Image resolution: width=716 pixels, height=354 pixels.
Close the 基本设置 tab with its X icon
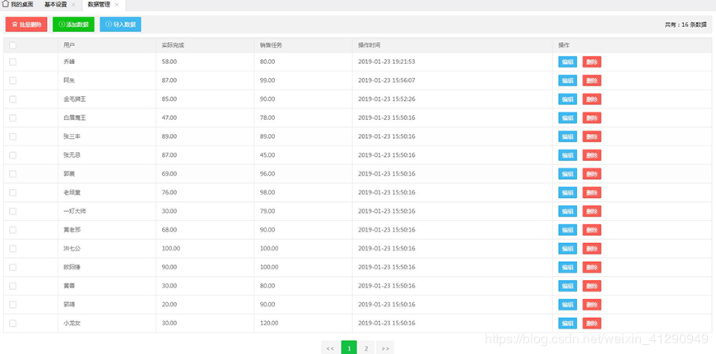pos(73,5)
